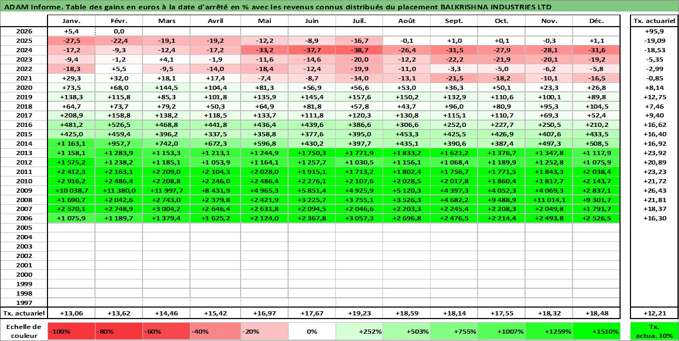
Task: Select the -38,7 cell for July 2024
Action: click(x=359, y=50)
